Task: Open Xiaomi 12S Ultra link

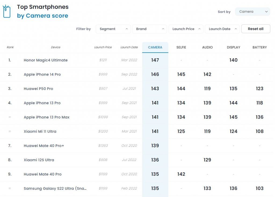Action: (x=39, y=160)
